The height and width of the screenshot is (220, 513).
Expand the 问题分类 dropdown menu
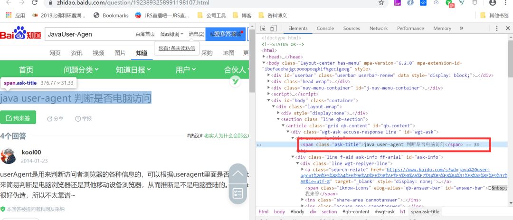[x=81, y=70]
